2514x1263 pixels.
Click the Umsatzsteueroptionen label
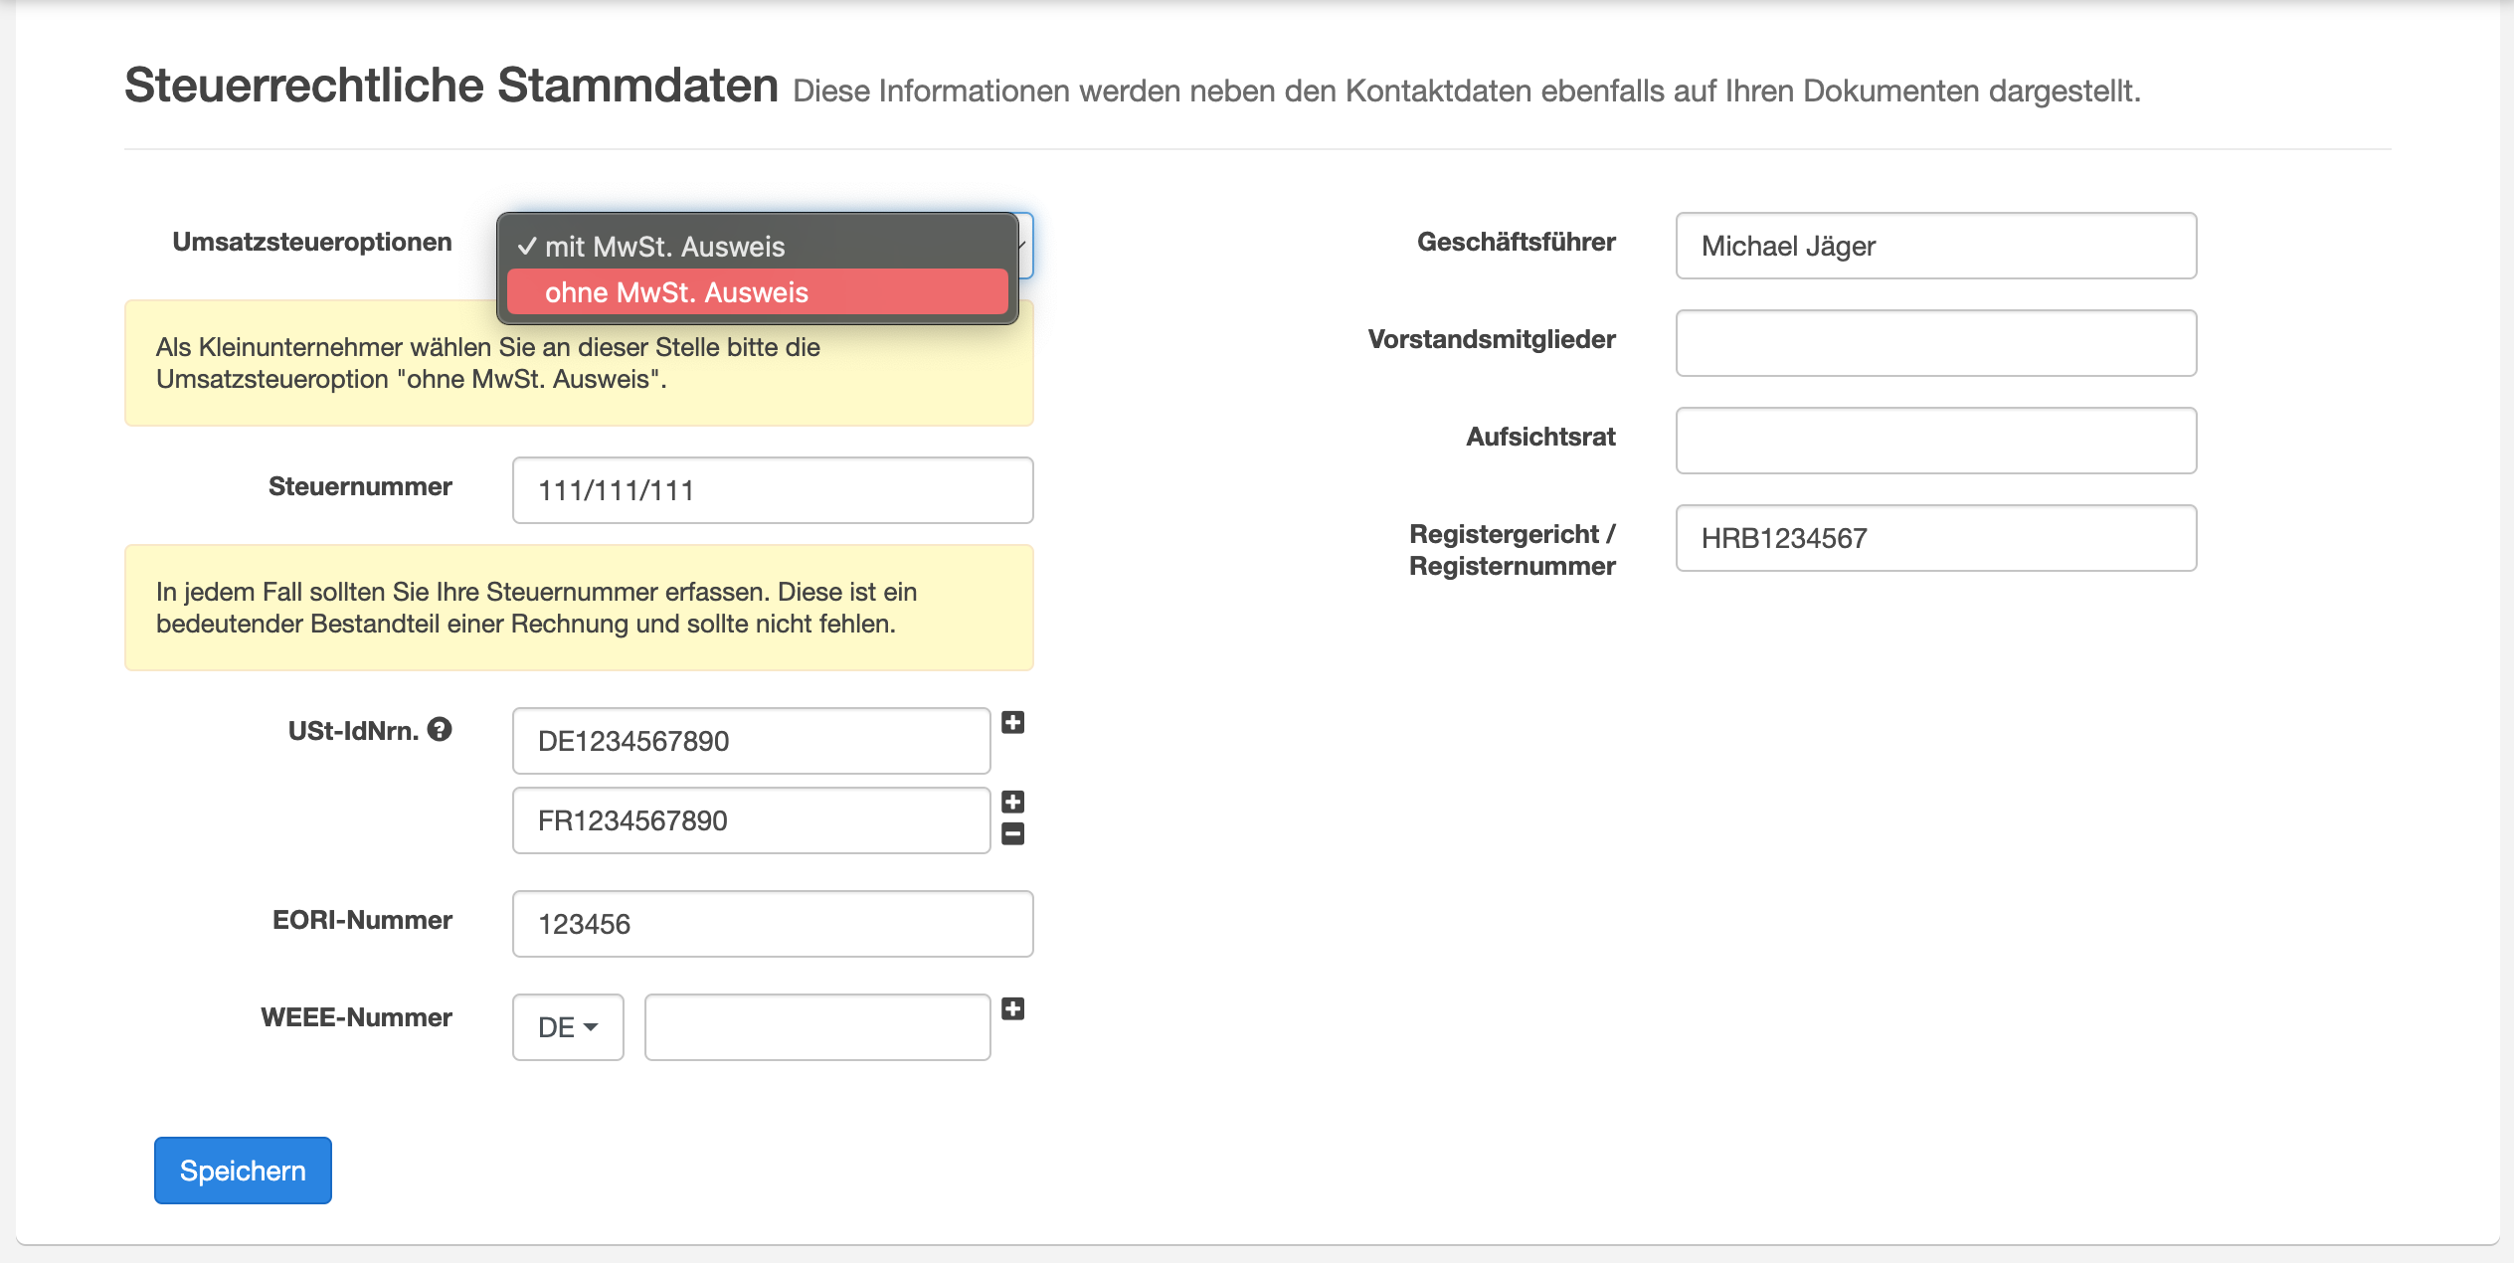312,242
